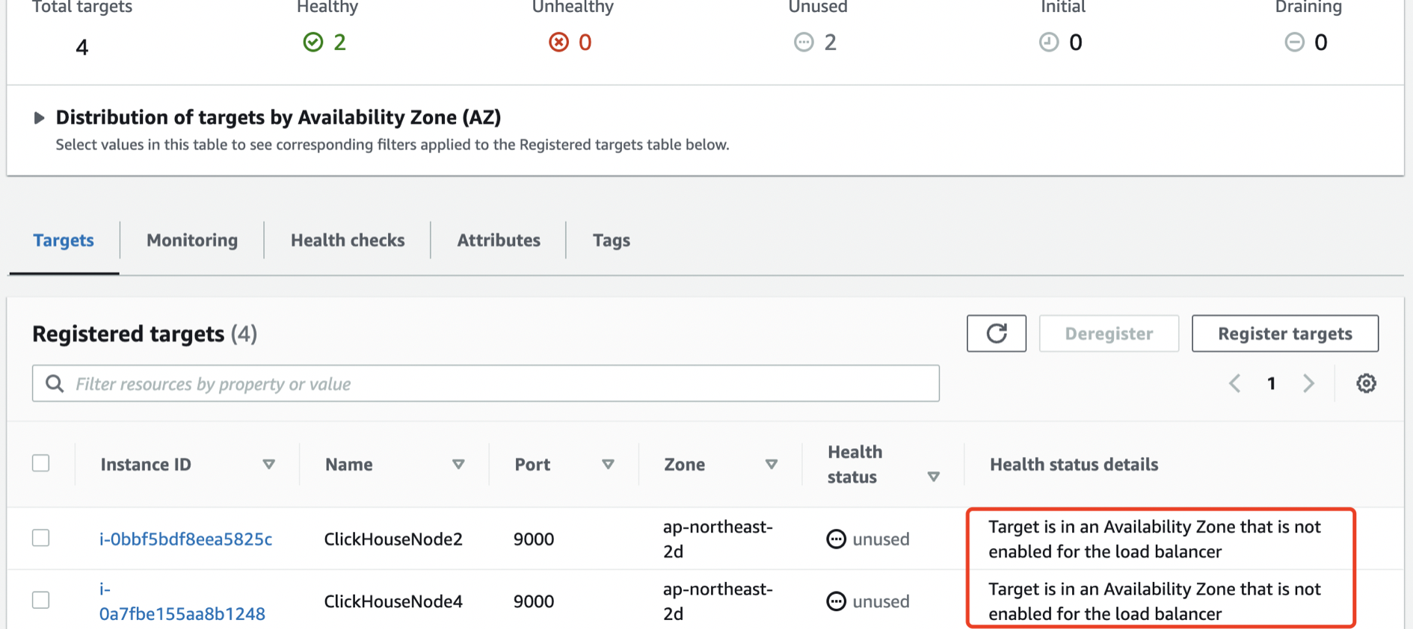The height and width of the screenshot is (629, 1413).
Task: Click the Deregister button
Action: (x=1109, y=333)
